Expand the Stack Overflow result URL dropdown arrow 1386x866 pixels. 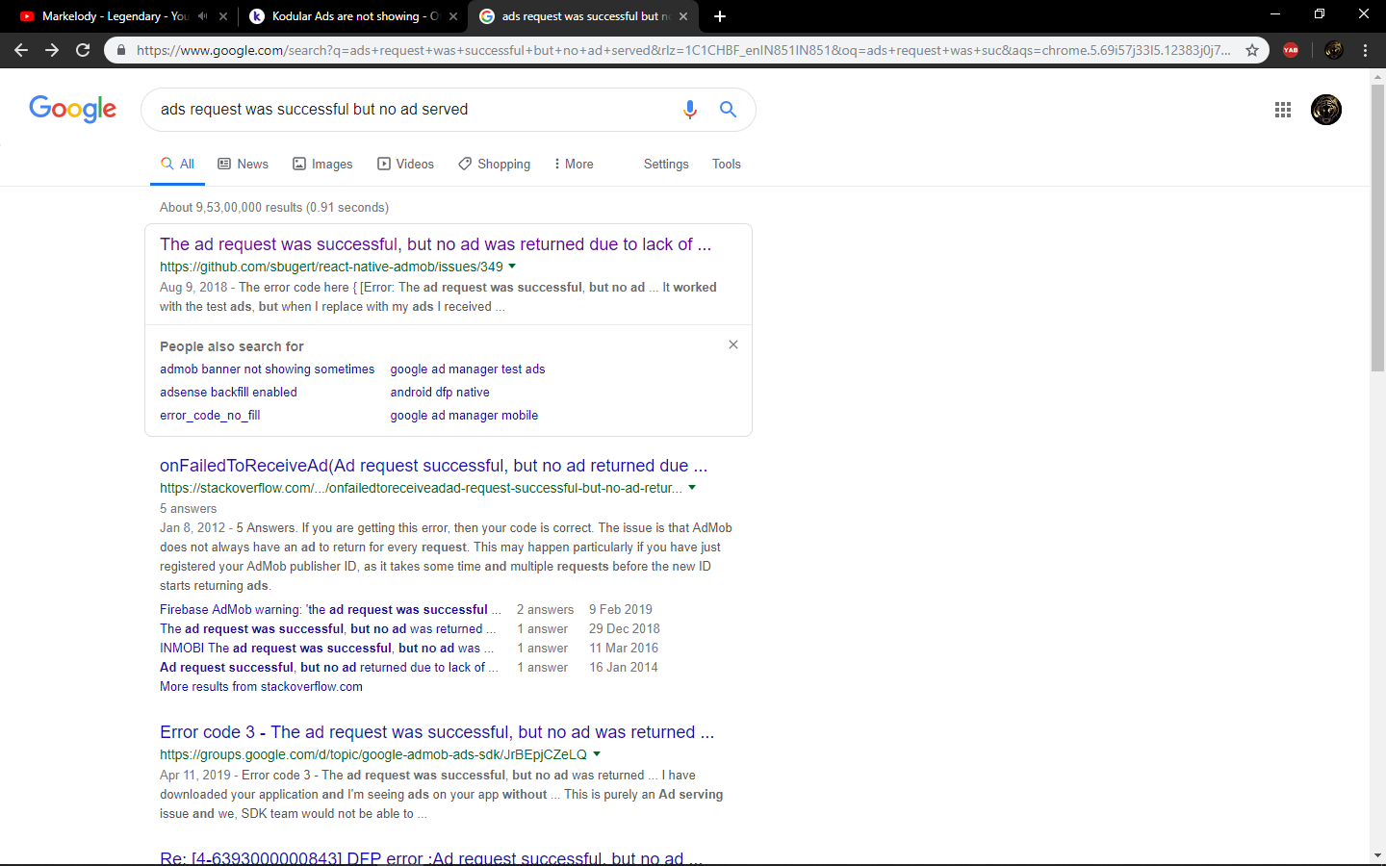[692, 488]
